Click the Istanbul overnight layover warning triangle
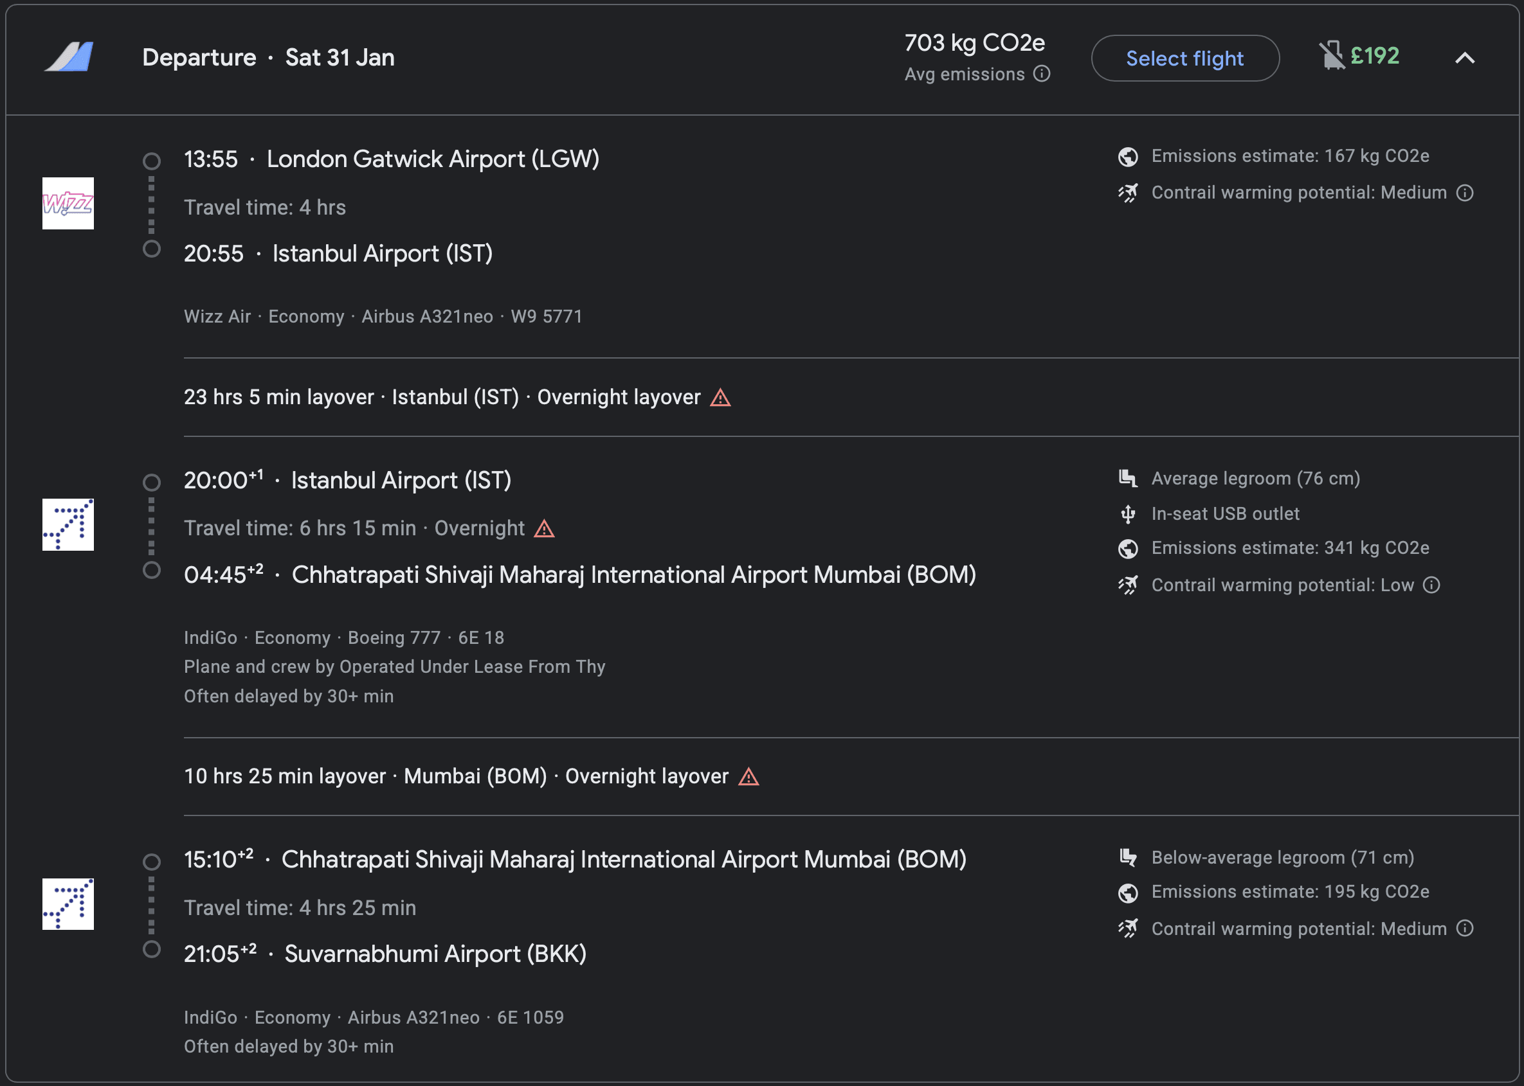This screenshot has height=1086, width=1524. click(720, 398)
